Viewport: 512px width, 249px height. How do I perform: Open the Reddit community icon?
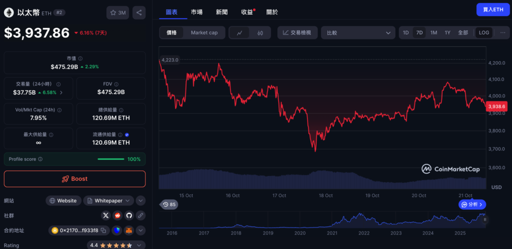(x=117, y=215)
